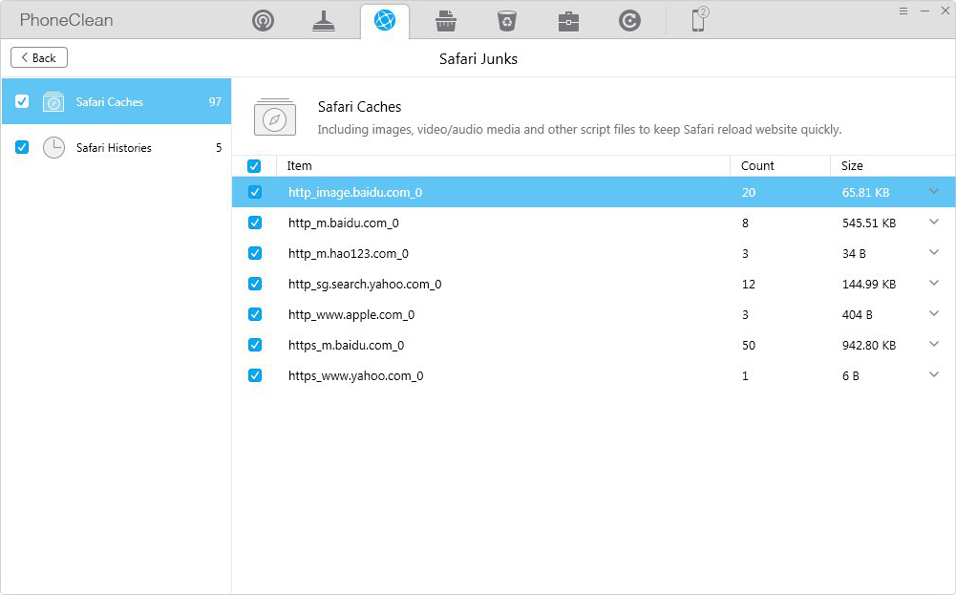Click the connected phone device icon
The width and height of the screenshot is (956, 595).
click(x=699, y=20)
